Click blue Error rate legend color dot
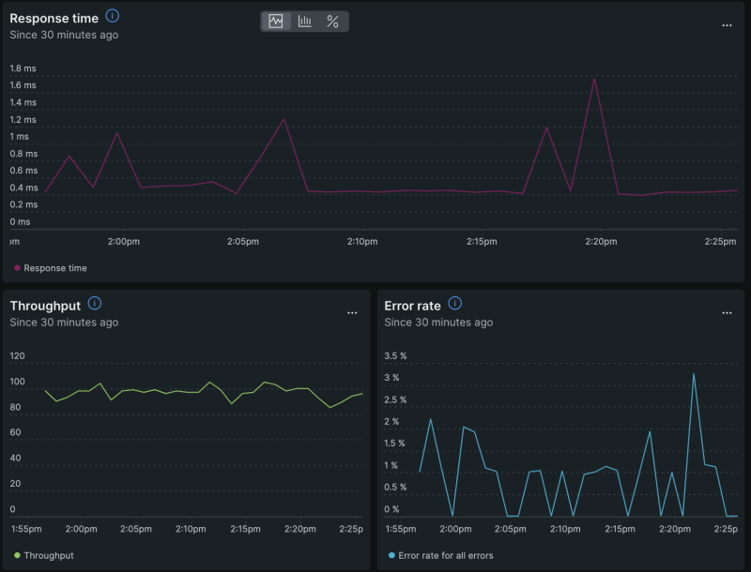 pyautogui.click(x=391, y=556)
